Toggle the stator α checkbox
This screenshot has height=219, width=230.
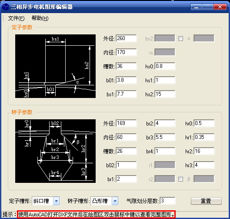(180, 39)
